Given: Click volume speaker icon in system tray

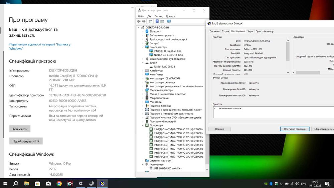Looking at the screenshot, I should (x=297, y=184).
